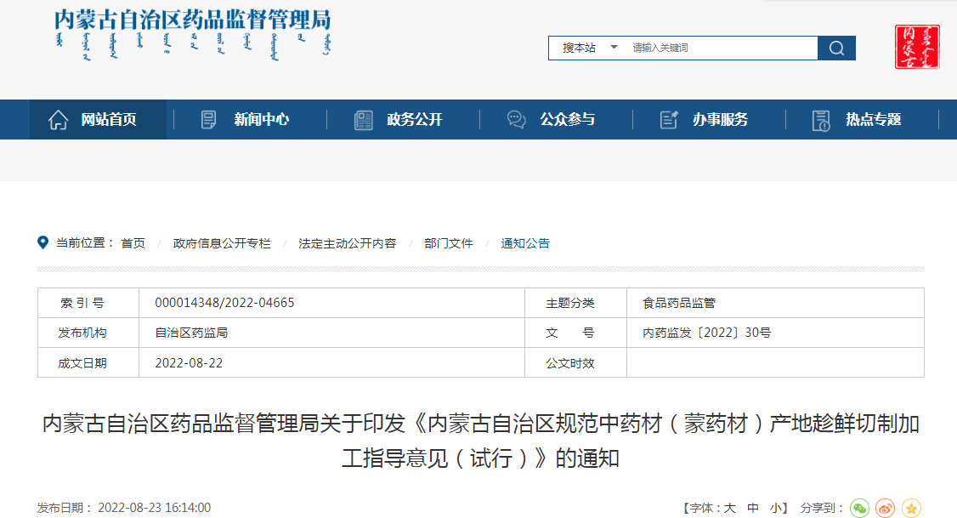Image resolution: width=957 pixels, height=518 pixels.
Task: Click the news icon beside 新闻中心
Action: coord(206,119)
